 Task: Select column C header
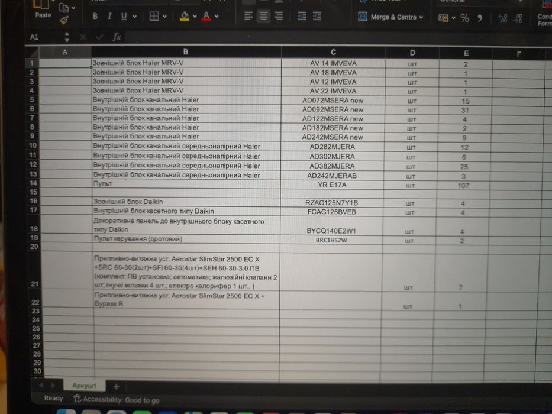[333, 53]
